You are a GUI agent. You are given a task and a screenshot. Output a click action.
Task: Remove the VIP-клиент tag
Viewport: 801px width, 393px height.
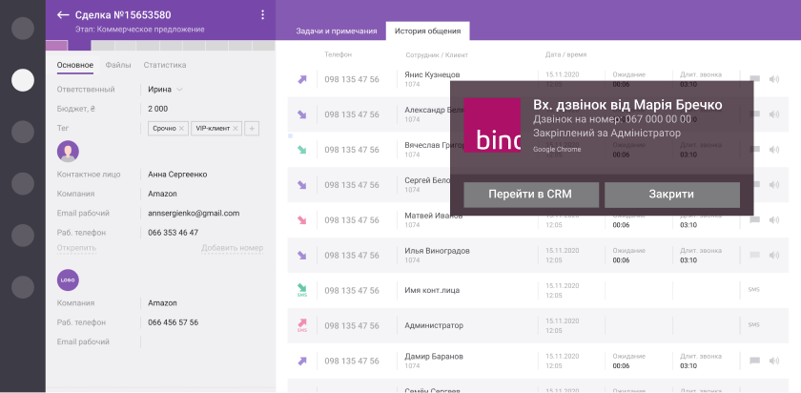[235, 129]
